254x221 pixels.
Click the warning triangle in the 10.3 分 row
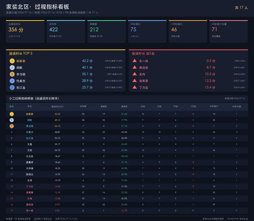(x=135, y=74)
